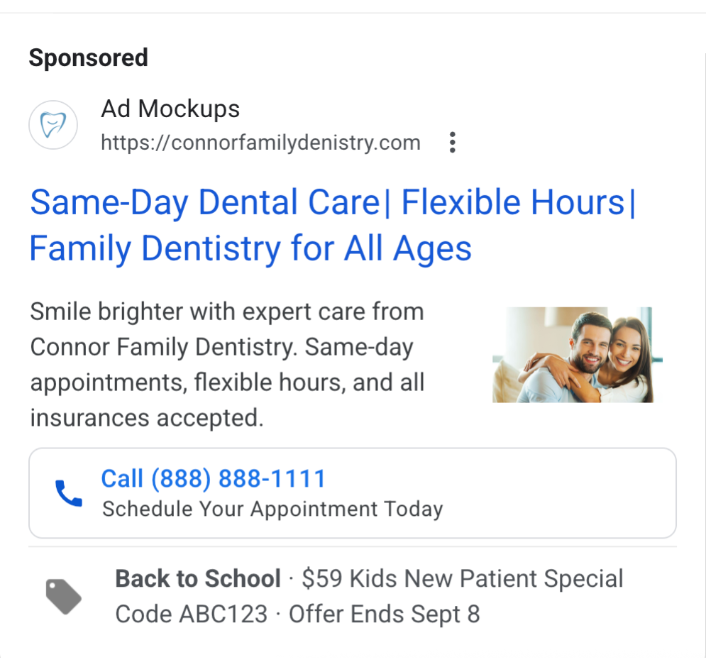
Task: Select "Family Dentistry for All Ages" headline text
Action: coord(250,249)
